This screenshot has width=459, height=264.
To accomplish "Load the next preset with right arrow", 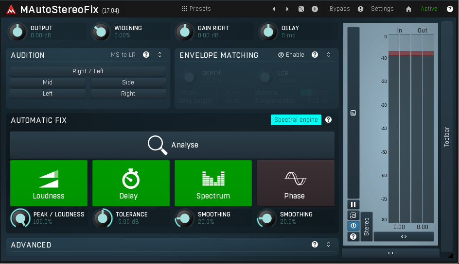I will (x=287, y=9).
